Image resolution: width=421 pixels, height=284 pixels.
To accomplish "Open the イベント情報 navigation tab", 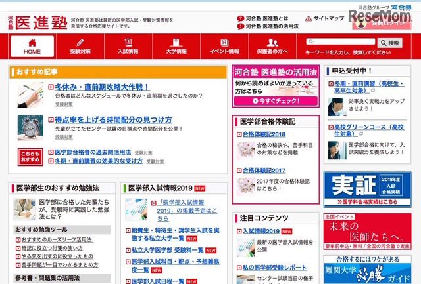I will pyautogui.click(x=224, y=47).
